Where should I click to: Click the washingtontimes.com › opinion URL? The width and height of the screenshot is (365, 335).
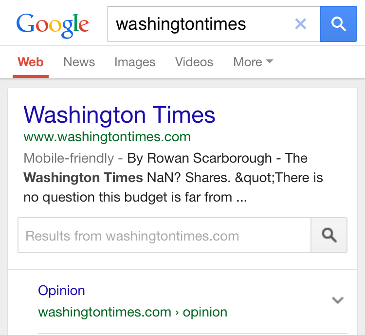coord(132,312)
